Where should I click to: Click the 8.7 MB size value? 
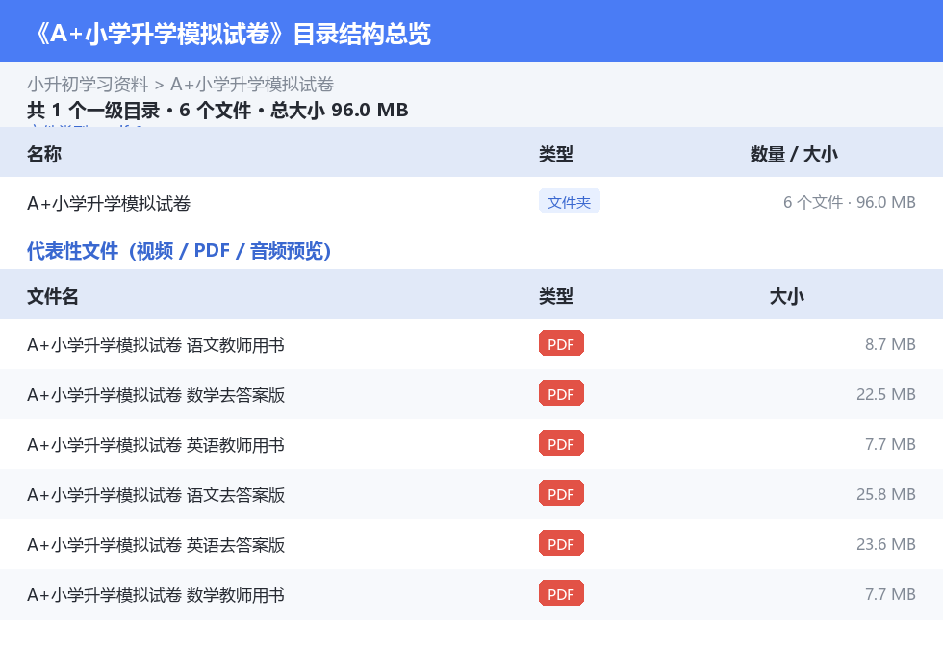890,345
